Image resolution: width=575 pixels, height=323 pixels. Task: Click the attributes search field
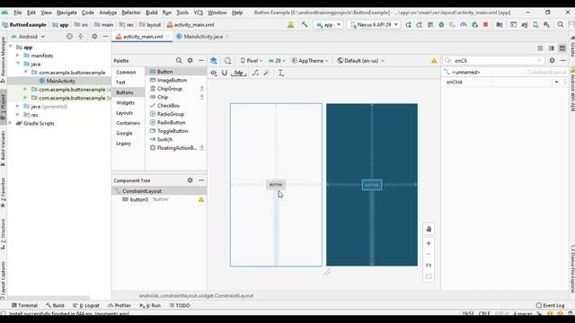click(493, 60)
